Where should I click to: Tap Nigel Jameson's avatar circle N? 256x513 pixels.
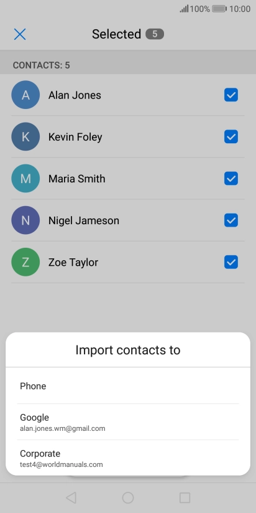coord(25,220)
